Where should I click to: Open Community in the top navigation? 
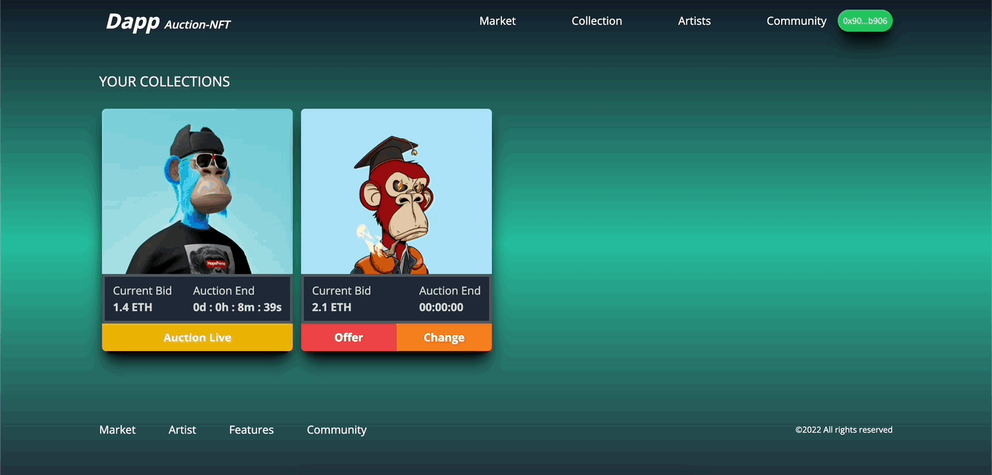[796, 21]
